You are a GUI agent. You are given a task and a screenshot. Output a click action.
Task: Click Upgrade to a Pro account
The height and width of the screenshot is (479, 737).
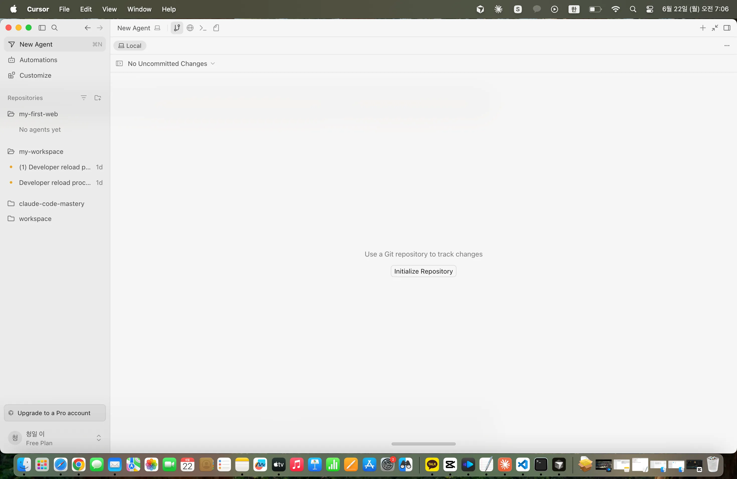(x=55, y=413)
